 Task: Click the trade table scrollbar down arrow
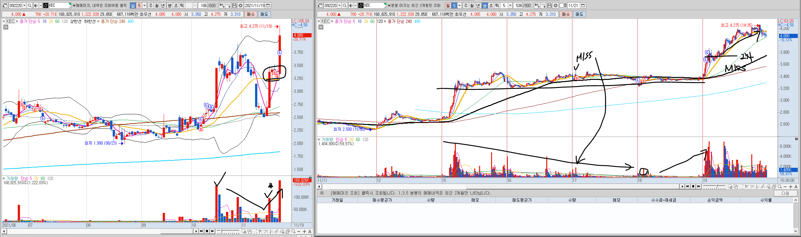796,231
